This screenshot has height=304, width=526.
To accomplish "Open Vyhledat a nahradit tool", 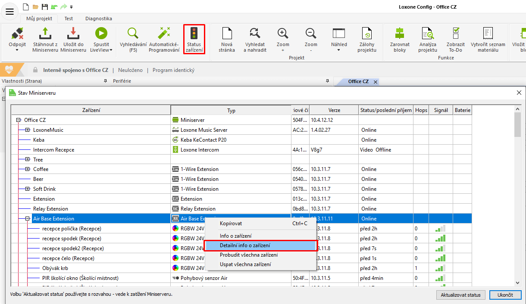I will pos(255,33).
